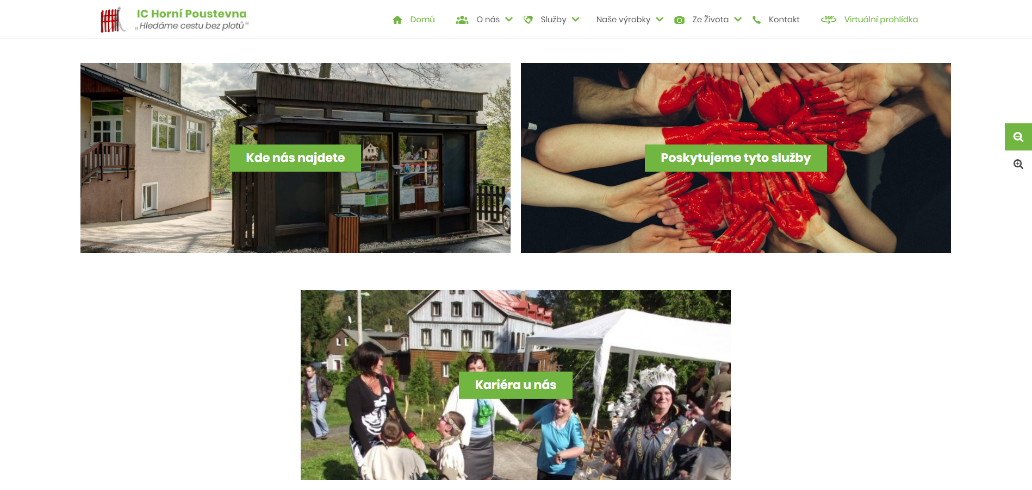Viewport: 1032px width, 490px height.
Task: Click the Poskytujeme tyto služby button
Action: tap(736, 158)
